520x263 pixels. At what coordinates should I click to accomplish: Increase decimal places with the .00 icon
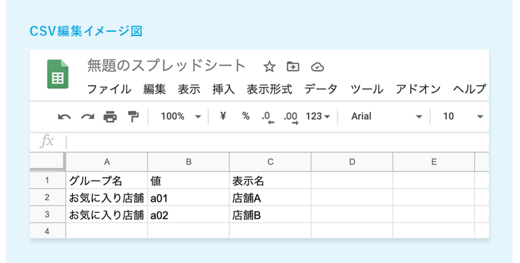pos(291,117)
